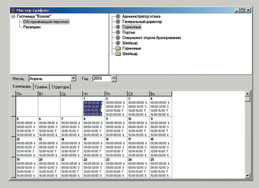The width and height of the screenshot is (259, 188).
Task: Select the Генеральный директор role icon
Action: [118, 22]
